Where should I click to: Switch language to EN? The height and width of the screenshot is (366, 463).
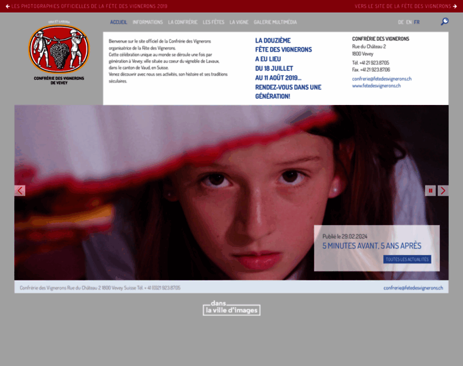pyautogui.click(x=409, y=22)
